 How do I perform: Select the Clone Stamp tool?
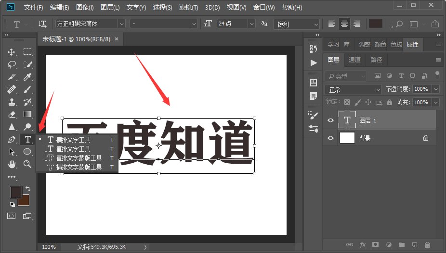pyautogui.click(x=12, y=102)
